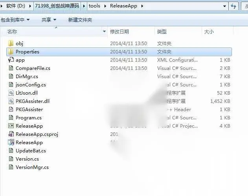Screen dimensions: 248x196
Task: Select the CompareFile.cs file icon
Action: click(x=11, y=68)
